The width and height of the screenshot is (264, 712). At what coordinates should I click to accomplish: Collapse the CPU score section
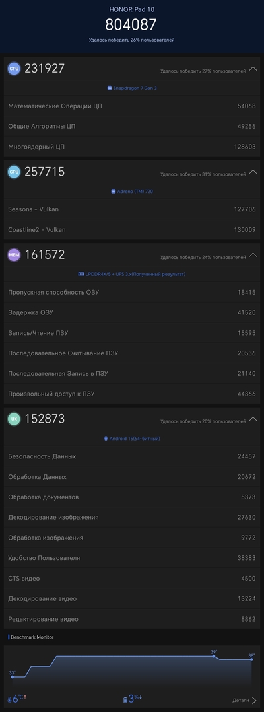click(x=253, y=69)
